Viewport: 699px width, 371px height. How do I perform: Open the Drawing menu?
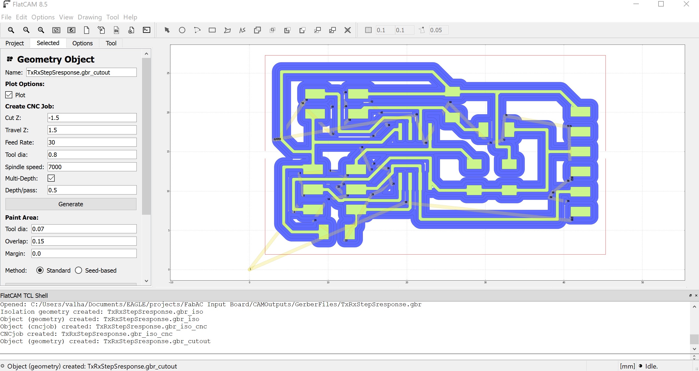coord(89,17)
